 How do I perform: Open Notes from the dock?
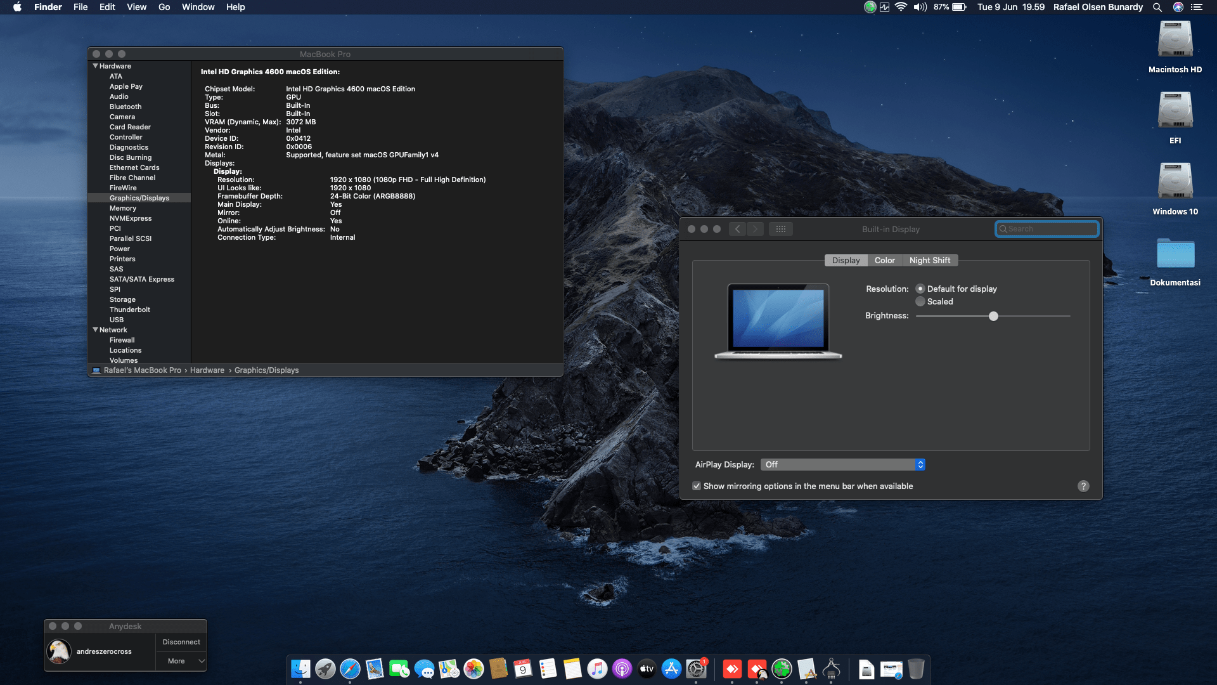572,669
